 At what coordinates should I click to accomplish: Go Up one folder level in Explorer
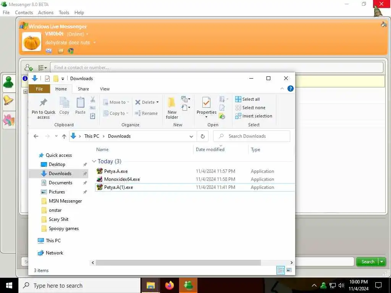[x=64, y=136]
